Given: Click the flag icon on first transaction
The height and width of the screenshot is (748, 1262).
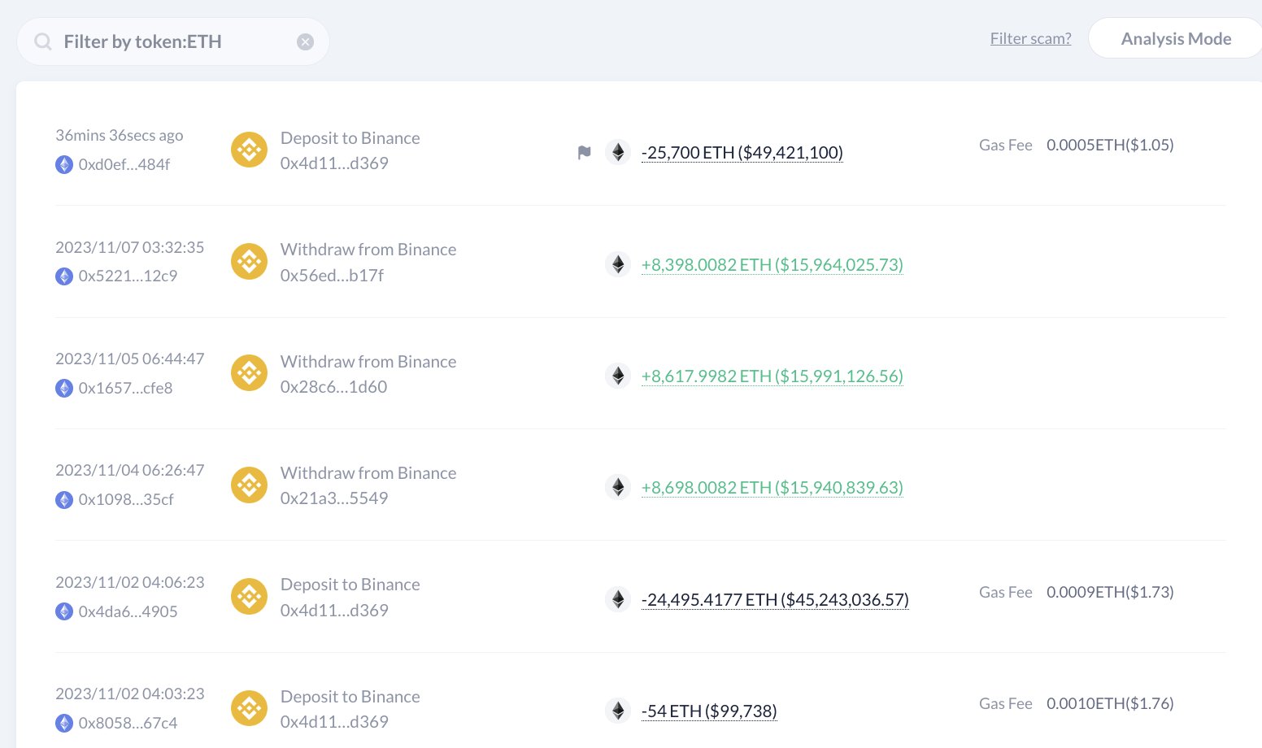Looking at the screenshot, I should [x=584, y=152].
